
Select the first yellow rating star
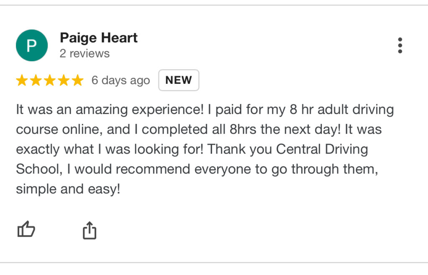(x=22, y=80)
